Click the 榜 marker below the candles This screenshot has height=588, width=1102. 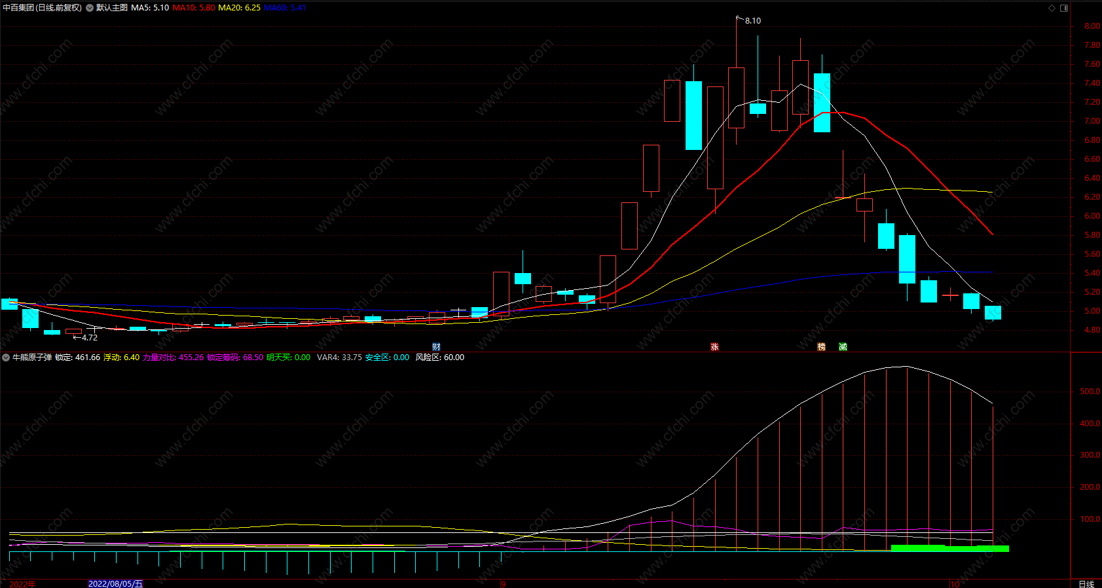821,347
